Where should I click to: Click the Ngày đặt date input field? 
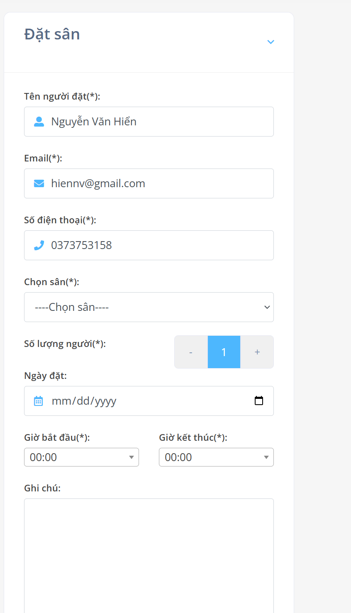149,401
